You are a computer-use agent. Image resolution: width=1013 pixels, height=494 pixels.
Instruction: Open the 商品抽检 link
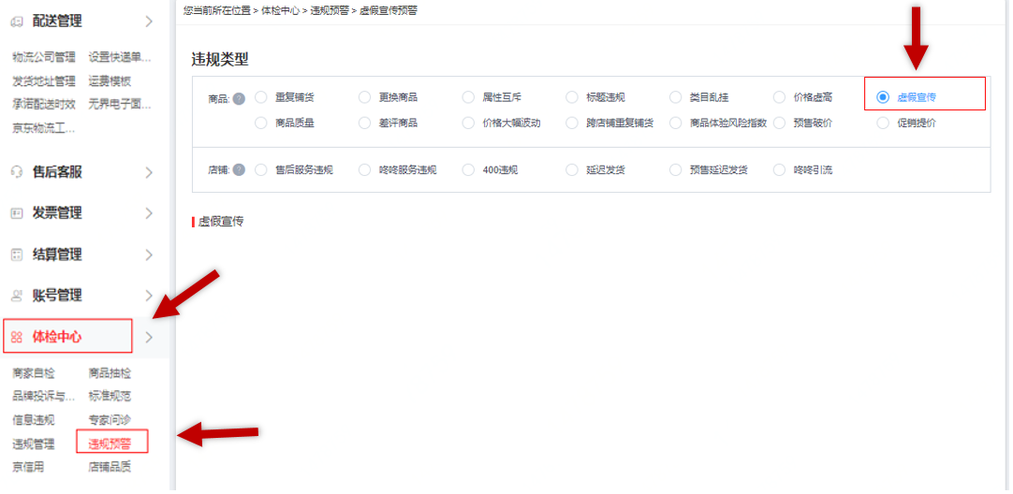click(x=110, y=373)
